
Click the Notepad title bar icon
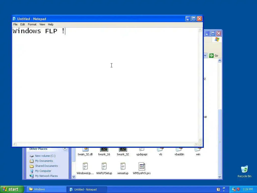[14, 19]
